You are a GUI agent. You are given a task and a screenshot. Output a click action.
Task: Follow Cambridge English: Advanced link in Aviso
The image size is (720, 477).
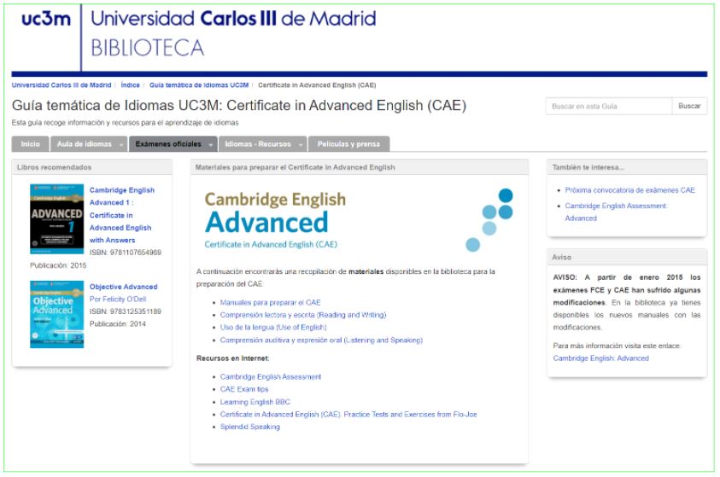coord(601,358)
